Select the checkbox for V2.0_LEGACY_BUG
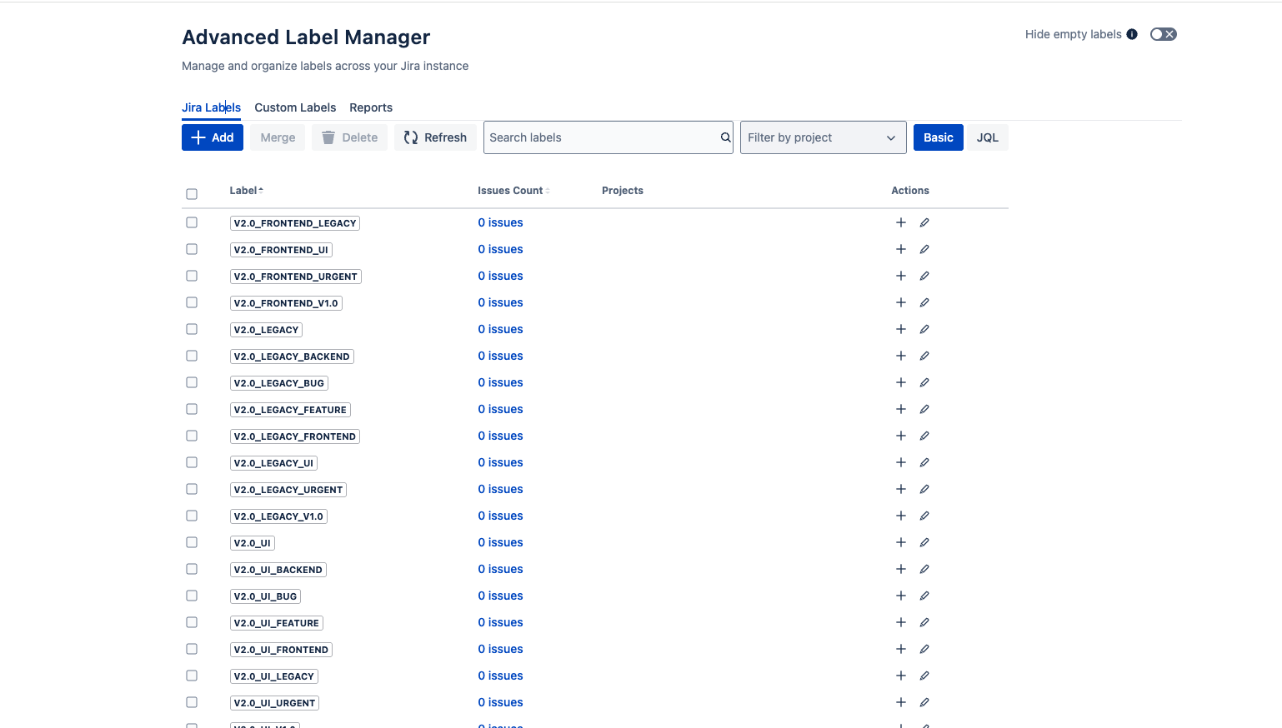 point(192,382)
